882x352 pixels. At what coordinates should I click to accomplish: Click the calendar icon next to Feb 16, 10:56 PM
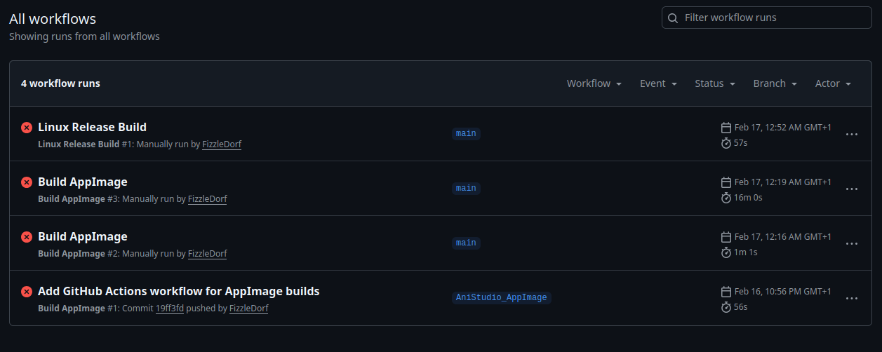(x=726, y=292)
